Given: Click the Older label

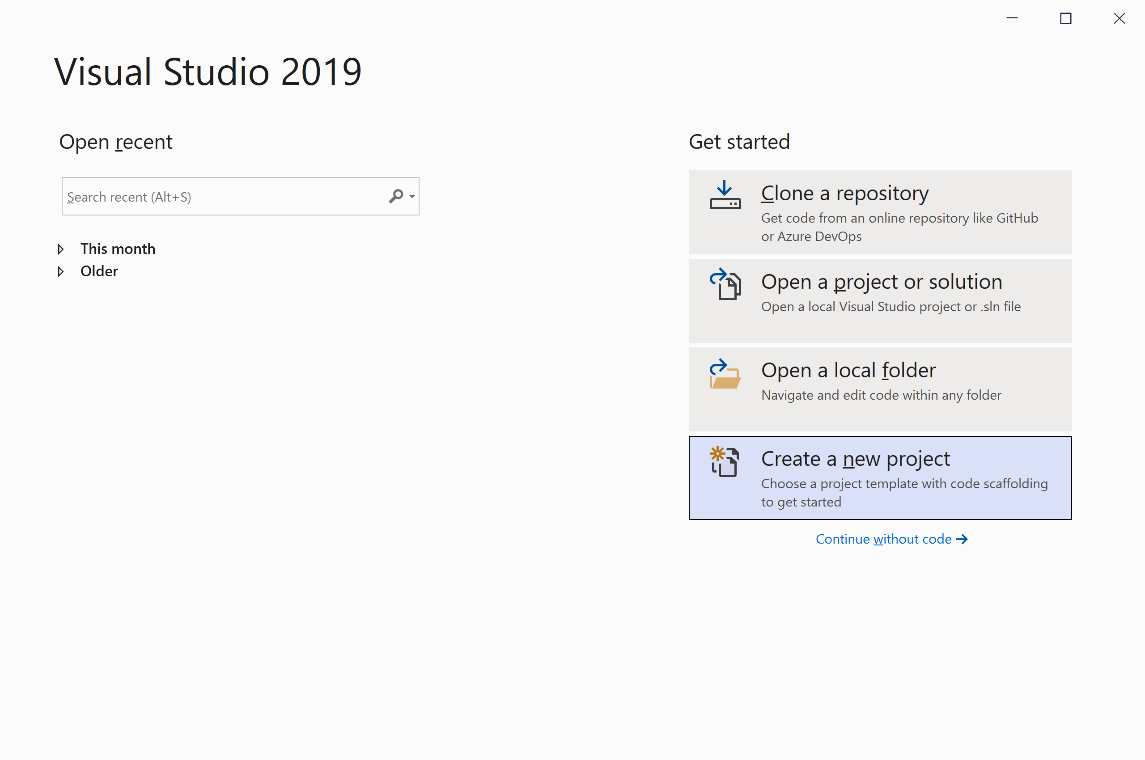Looking at the screenshot, I should tap(99, 271).
